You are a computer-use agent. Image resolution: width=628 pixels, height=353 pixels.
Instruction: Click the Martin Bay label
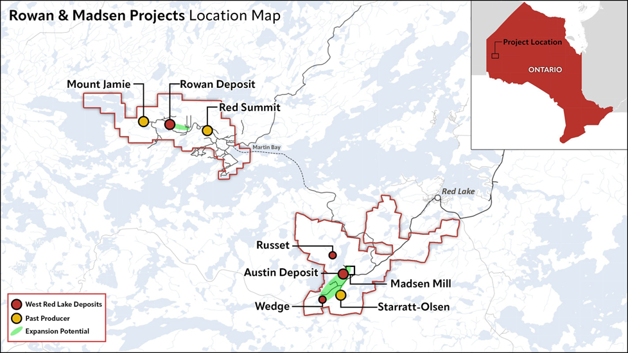[266, 147]
